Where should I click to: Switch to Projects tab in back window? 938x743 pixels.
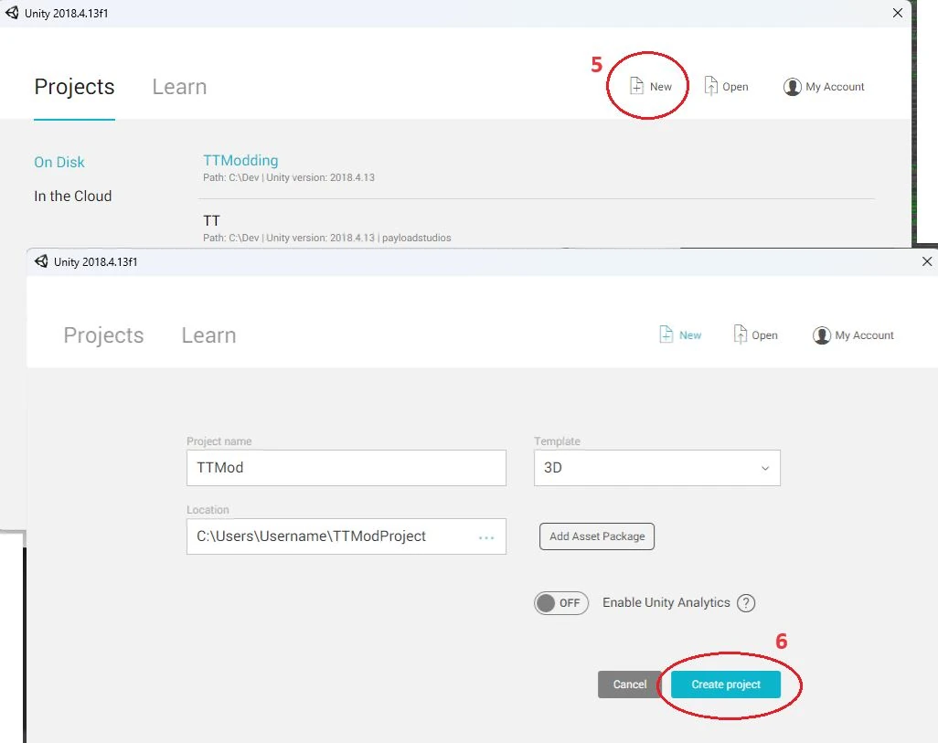click(74, 87)
